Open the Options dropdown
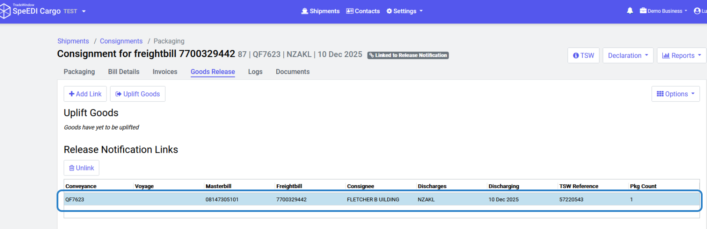The image size is (707, 229). pyautogui.click(x=675, y=94)
